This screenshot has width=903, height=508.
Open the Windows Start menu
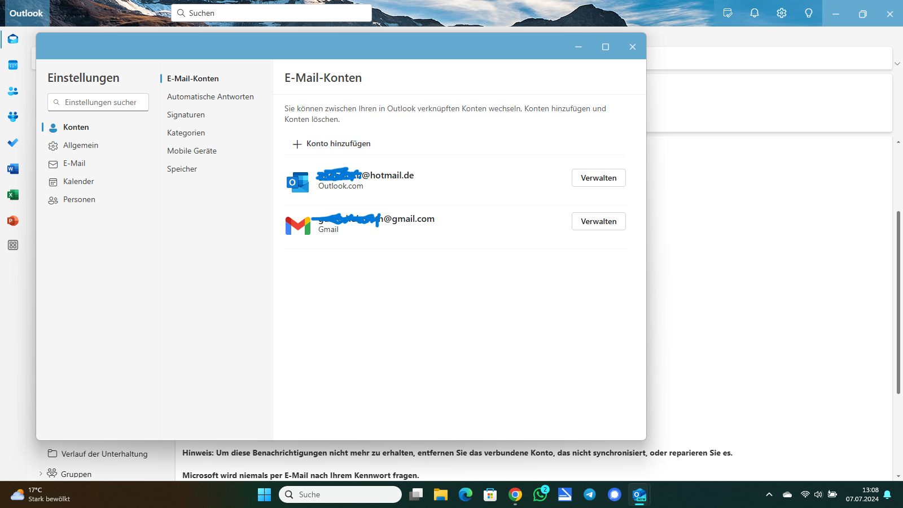(x=264, y=494)
